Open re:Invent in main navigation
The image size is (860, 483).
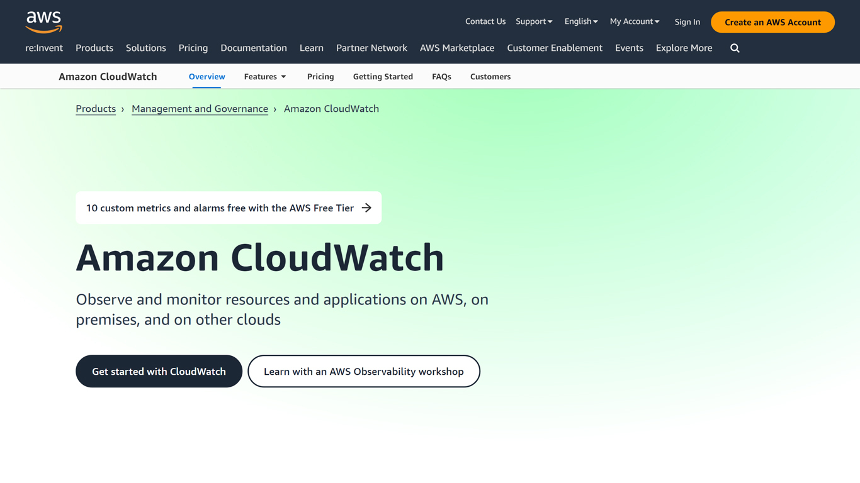tap(44, 48)
